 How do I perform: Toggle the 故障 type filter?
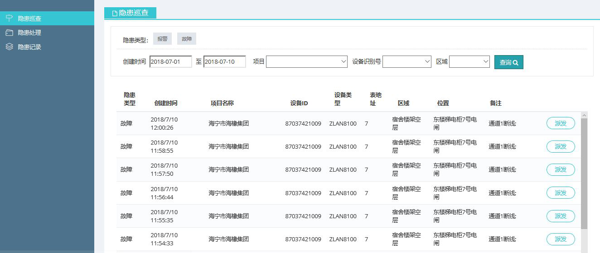pos(187,39)
